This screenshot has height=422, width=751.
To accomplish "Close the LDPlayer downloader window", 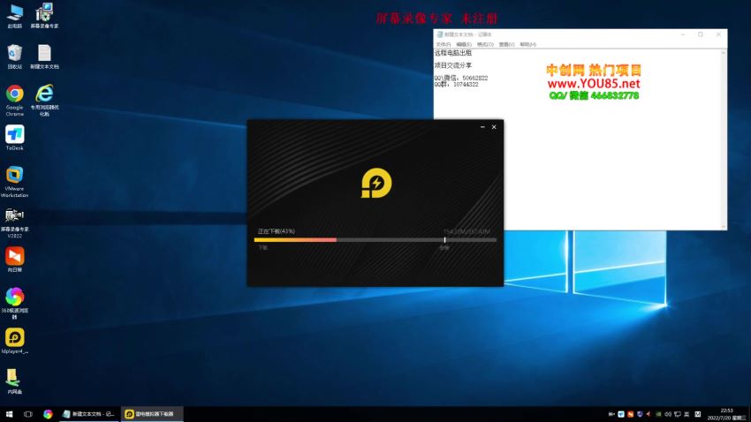I will (494, 127).
